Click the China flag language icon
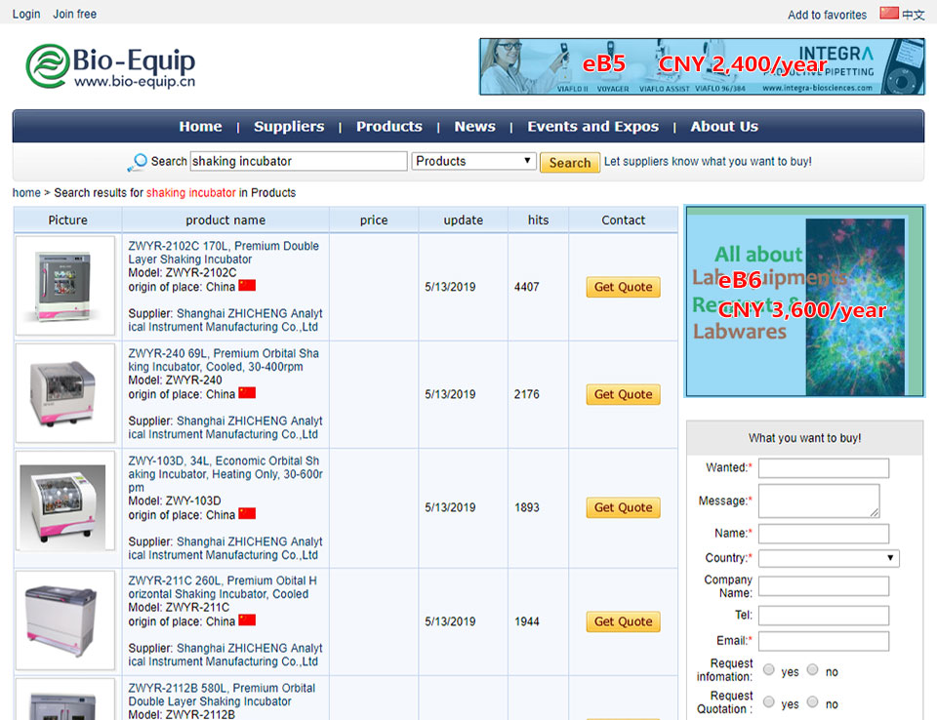Screen dimensions: 937x720 tap(888, 14)
